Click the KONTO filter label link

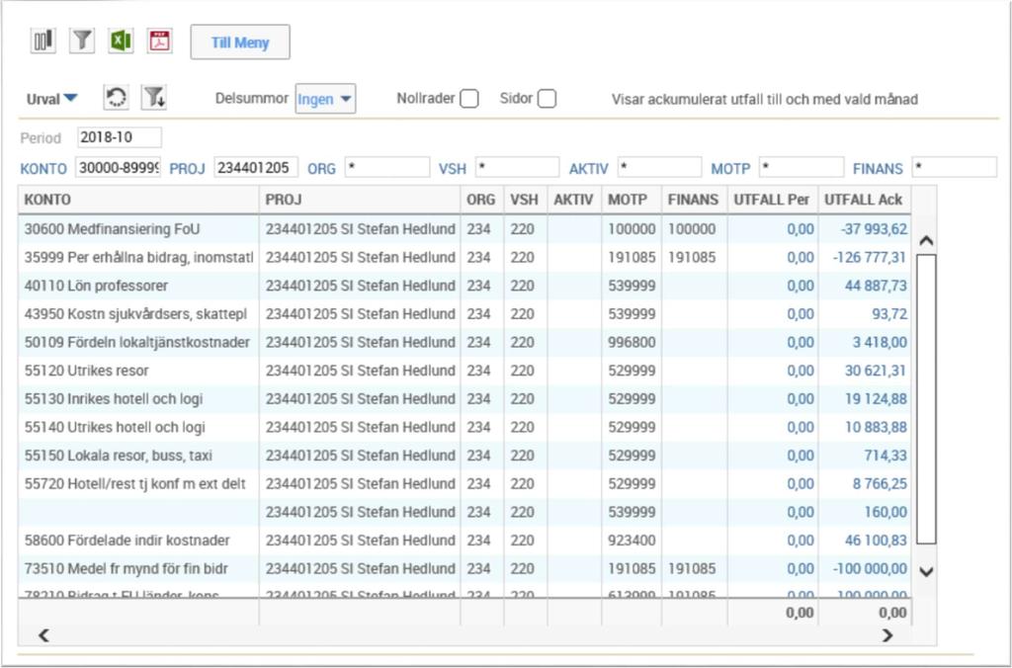click(43, 169)
